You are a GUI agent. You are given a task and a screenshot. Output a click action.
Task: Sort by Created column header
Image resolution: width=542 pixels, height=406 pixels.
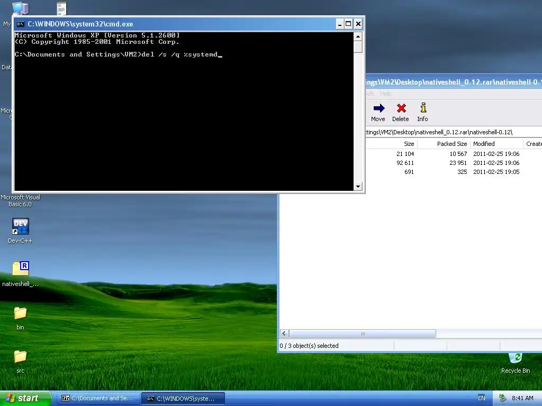coord(532,144)
